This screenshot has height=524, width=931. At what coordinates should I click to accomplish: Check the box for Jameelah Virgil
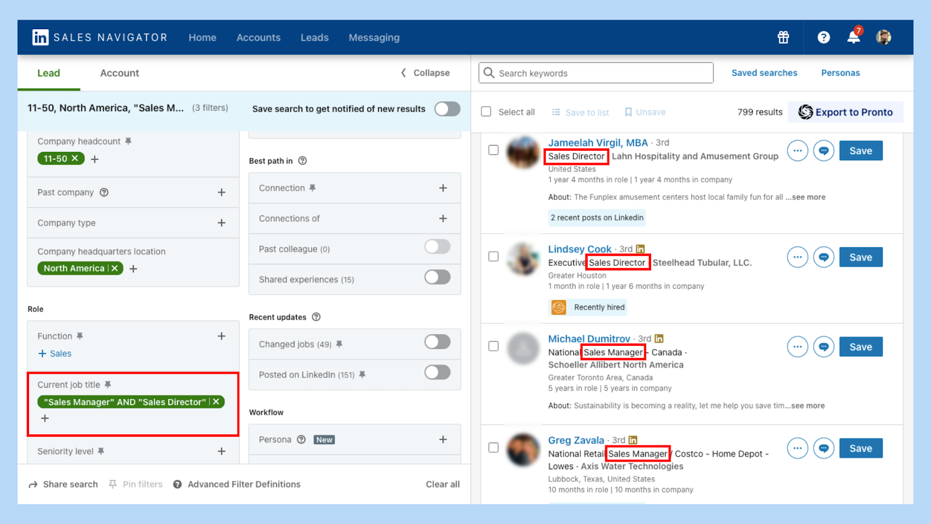tap(493, 150)
